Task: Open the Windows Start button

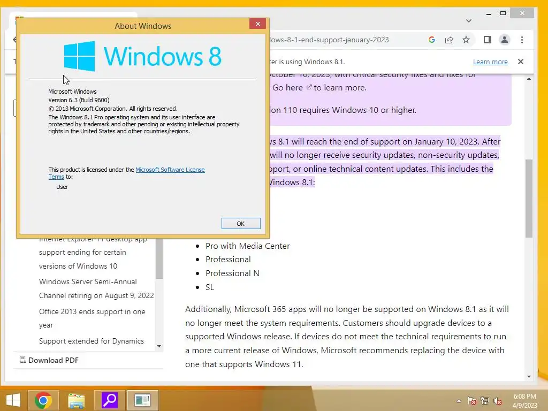Action: pos(13,400)
